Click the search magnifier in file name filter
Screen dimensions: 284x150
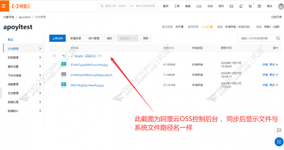[278, 38]
